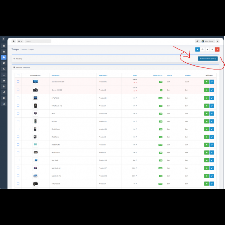The height and width of the screenshot is (225, 225).
Task: Click the Использовать фильтр button
Action: coord(208,59)
